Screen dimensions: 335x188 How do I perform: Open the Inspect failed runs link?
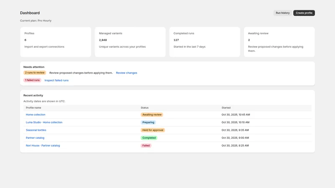[57, 80]
